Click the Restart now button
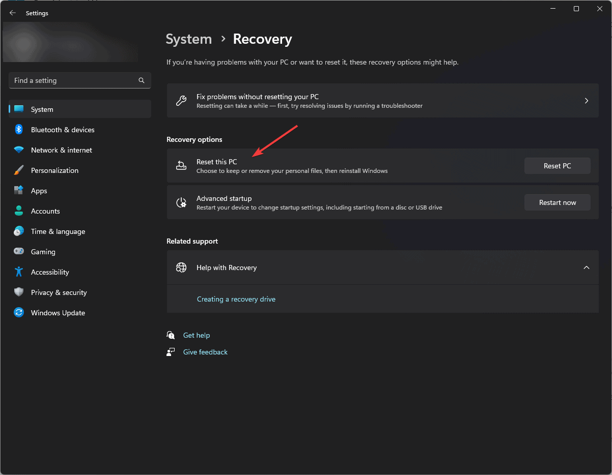This screenshot has height=475, width=612. click(x=557, y=202)
